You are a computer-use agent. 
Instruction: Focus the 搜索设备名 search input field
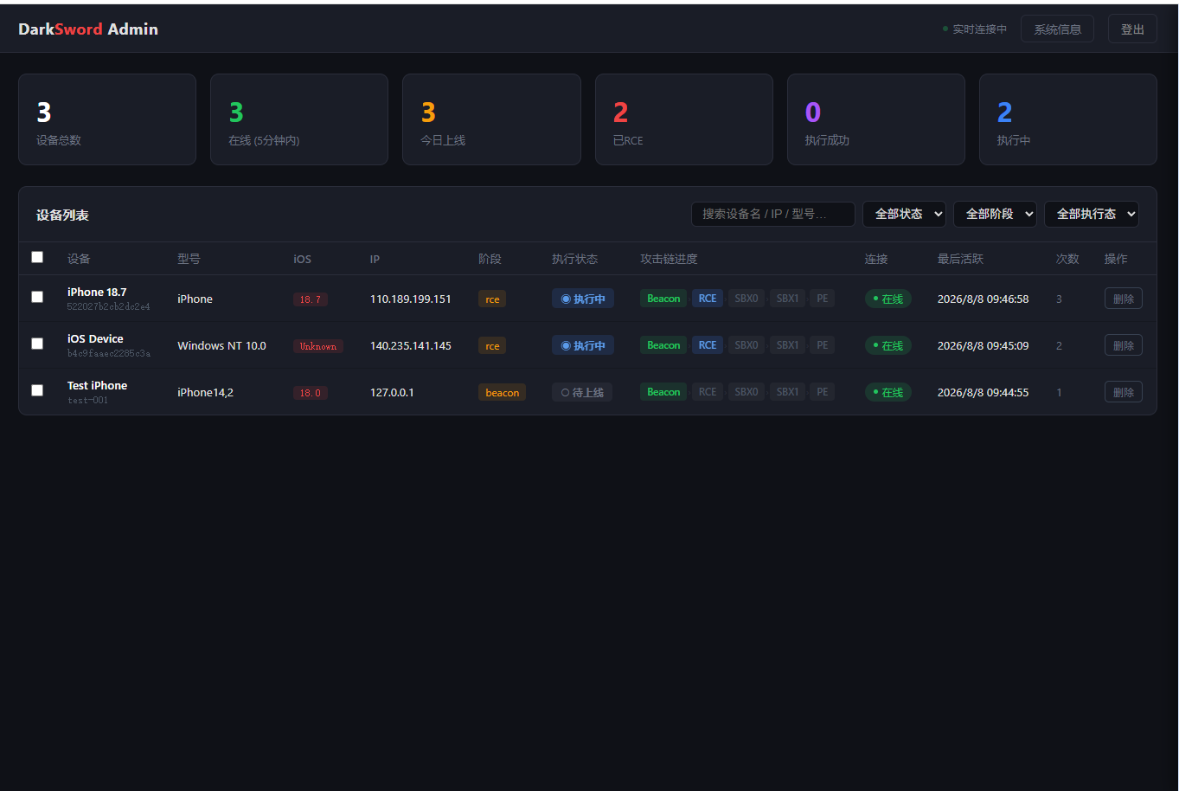click(773, 214)
